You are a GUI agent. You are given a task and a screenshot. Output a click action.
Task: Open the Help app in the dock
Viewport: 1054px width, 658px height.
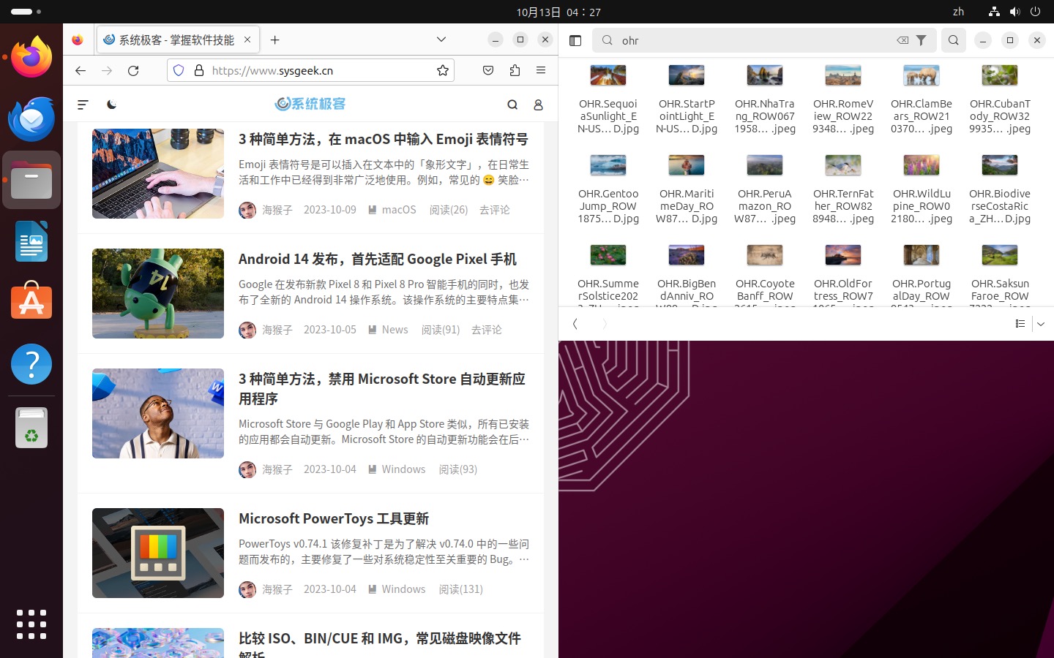[31, 363]
